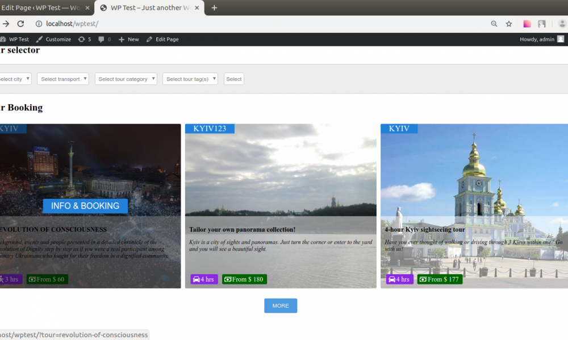Image resolution: width=568 pixels, height=340 pixels.
Task: Click the MORE button below tours
Action: (x=281, y=305)
